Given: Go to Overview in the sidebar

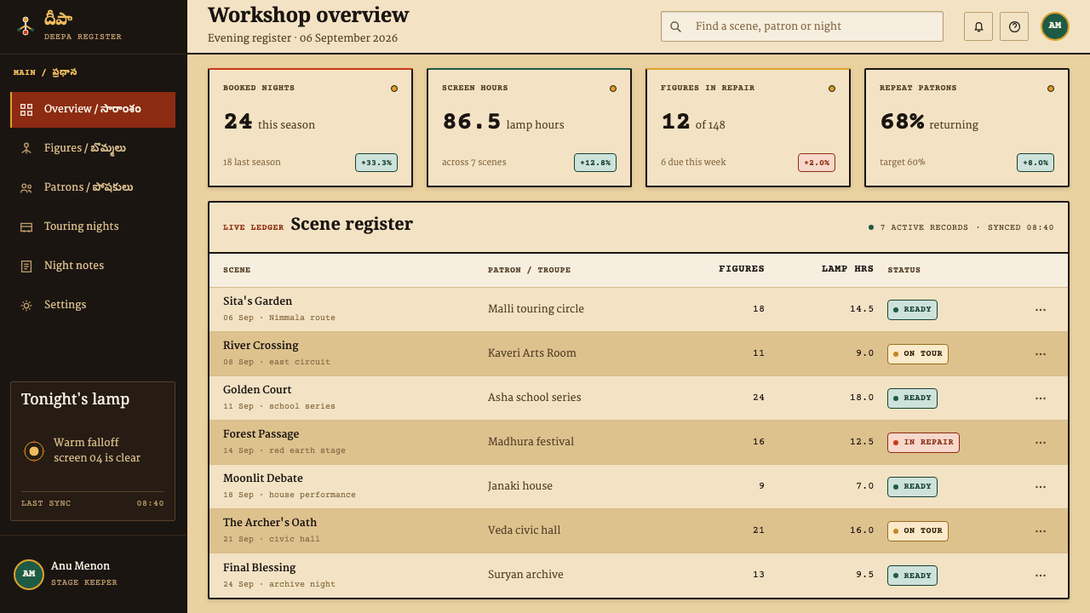Looking at the screenshot, I should [93, 110].
